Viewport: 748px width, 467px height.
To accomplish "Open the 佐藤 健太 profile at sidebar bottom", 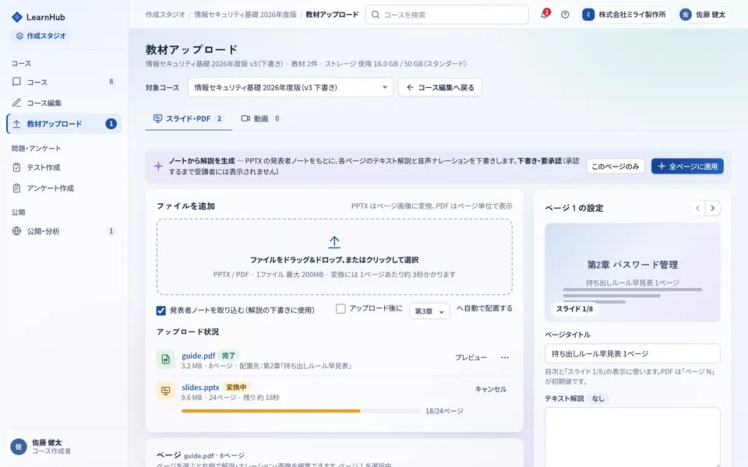I will 64,447.
